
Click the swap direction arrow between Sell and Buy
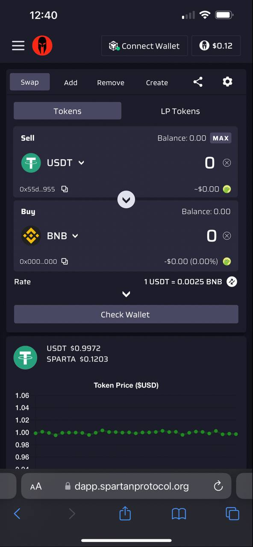(x=126, y=199)
